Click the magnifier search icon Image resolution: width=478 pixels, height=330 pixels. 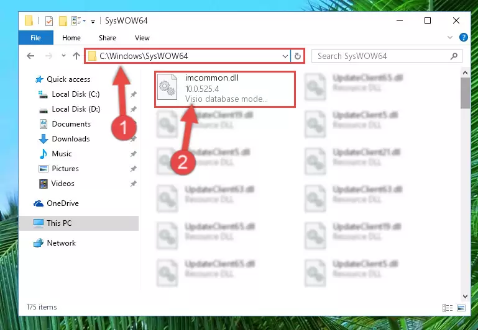pyautogui.click(x=454, y=56)
